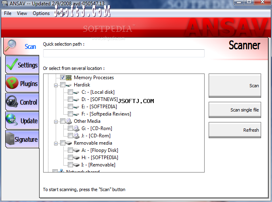
Task: Start scanning with the Scan button
Action: point(235,86)
